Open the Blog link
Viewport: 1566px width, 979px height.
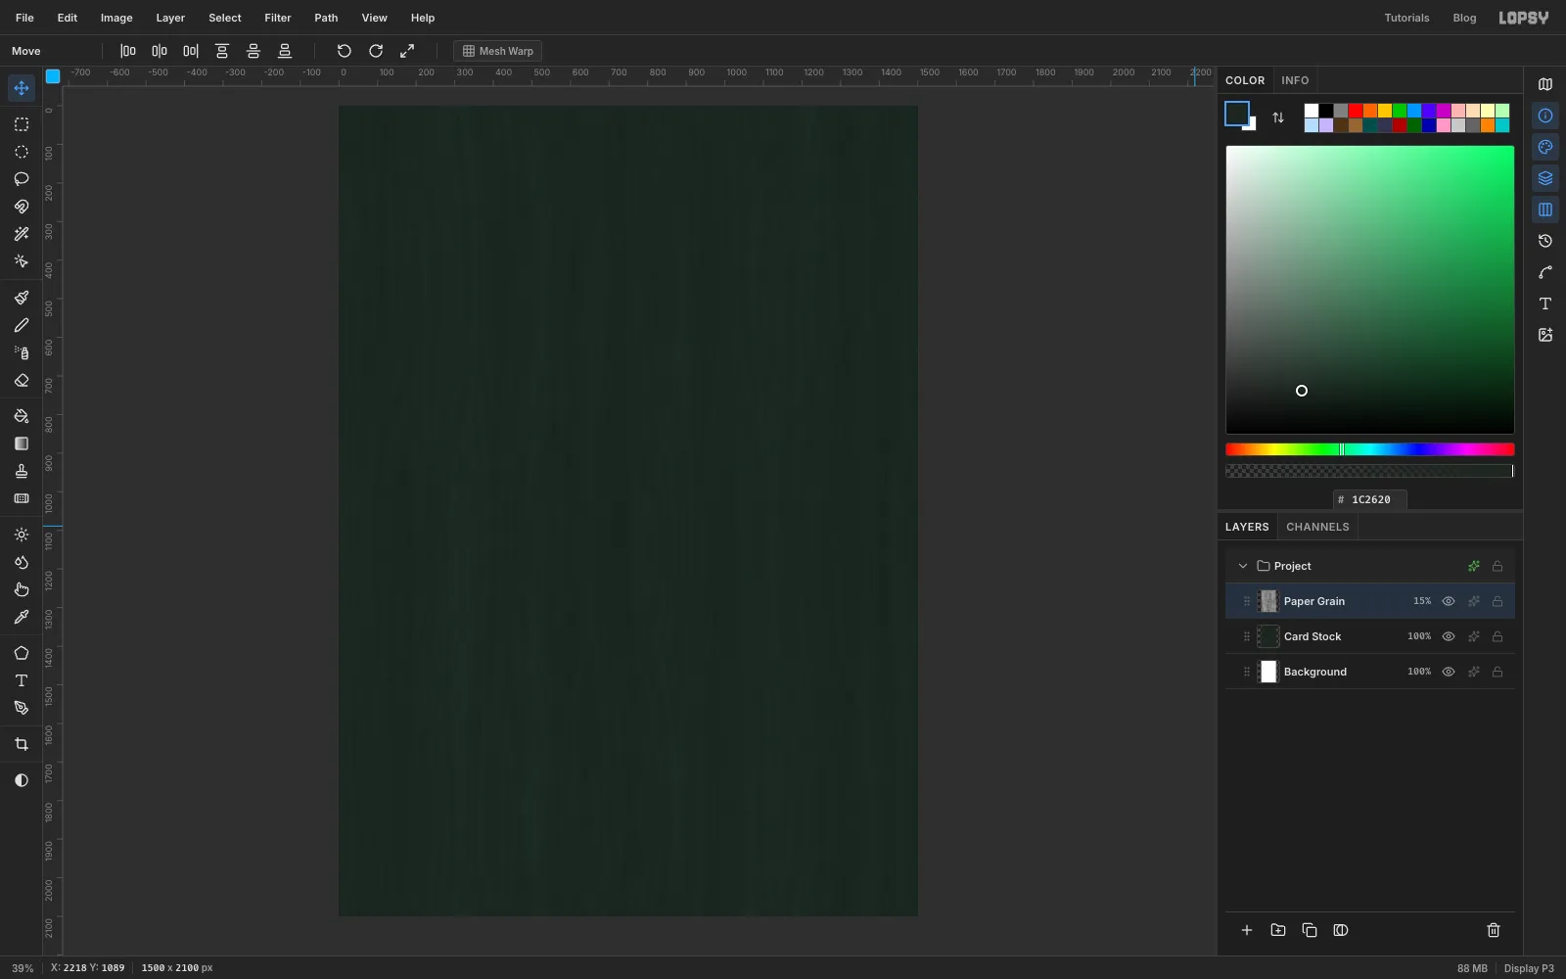(x=1464, y=18)
